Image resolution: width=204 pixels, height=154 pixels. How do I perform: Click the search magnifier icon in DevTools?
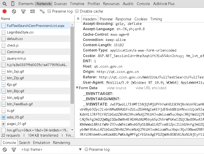[x=5, y=4]
